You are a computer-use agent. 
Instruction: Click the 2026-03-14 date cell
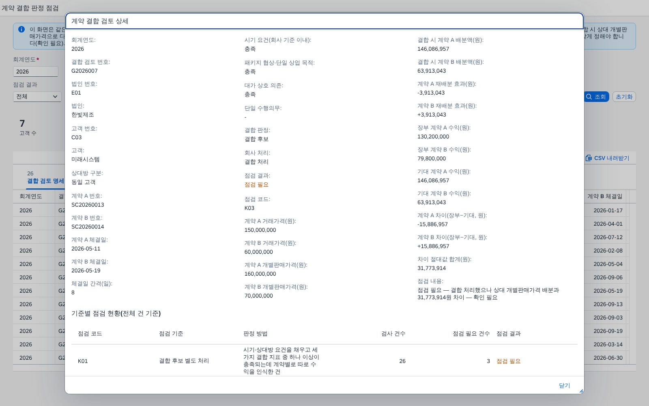click(608, 344)
